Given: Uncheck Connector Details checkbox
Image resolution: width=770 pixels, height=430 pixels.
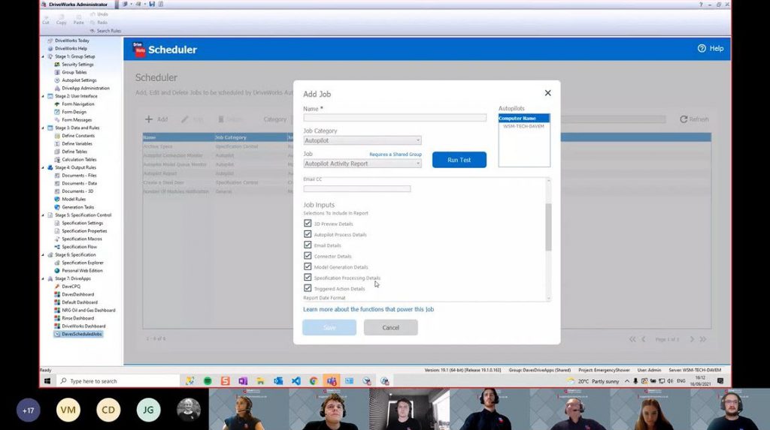Looking at the screenshot, I should pyautogui.click(x=308, y=255).
